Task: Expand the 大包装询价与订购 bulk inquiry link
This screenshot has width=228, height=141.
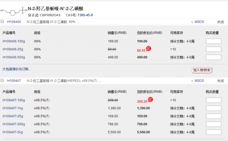Action: (x=17, y=69)
